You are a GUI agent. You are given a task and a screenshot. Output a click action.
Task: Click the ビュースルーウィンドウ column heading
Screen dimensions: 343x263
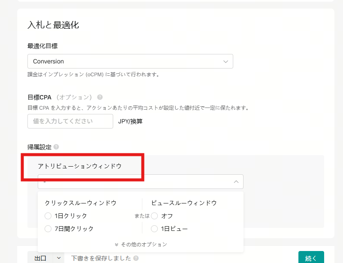184,203
